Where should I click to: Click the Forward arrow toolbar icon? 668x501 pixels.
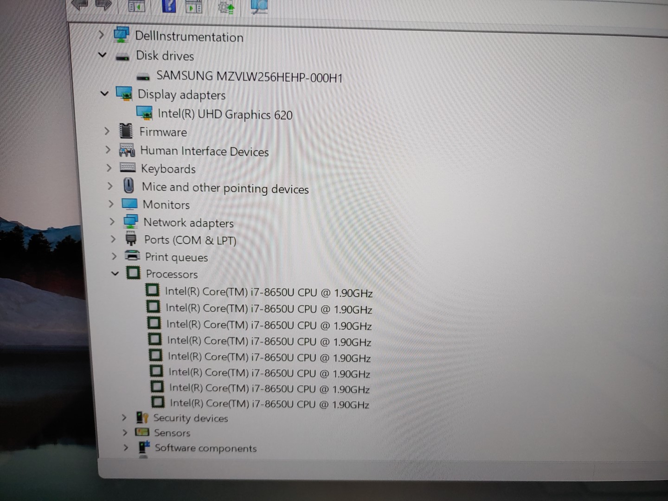pos(103,5)
